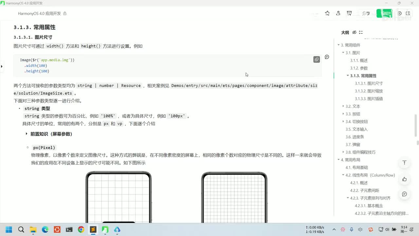Jump to 3.1.3.1. 图片尺寸 outline entry

[369, 83]
